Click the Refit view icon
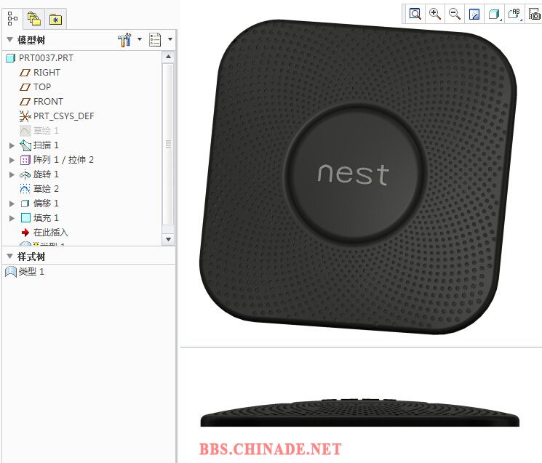Screen dimensions: 542x463 click(x=415, y=14)
